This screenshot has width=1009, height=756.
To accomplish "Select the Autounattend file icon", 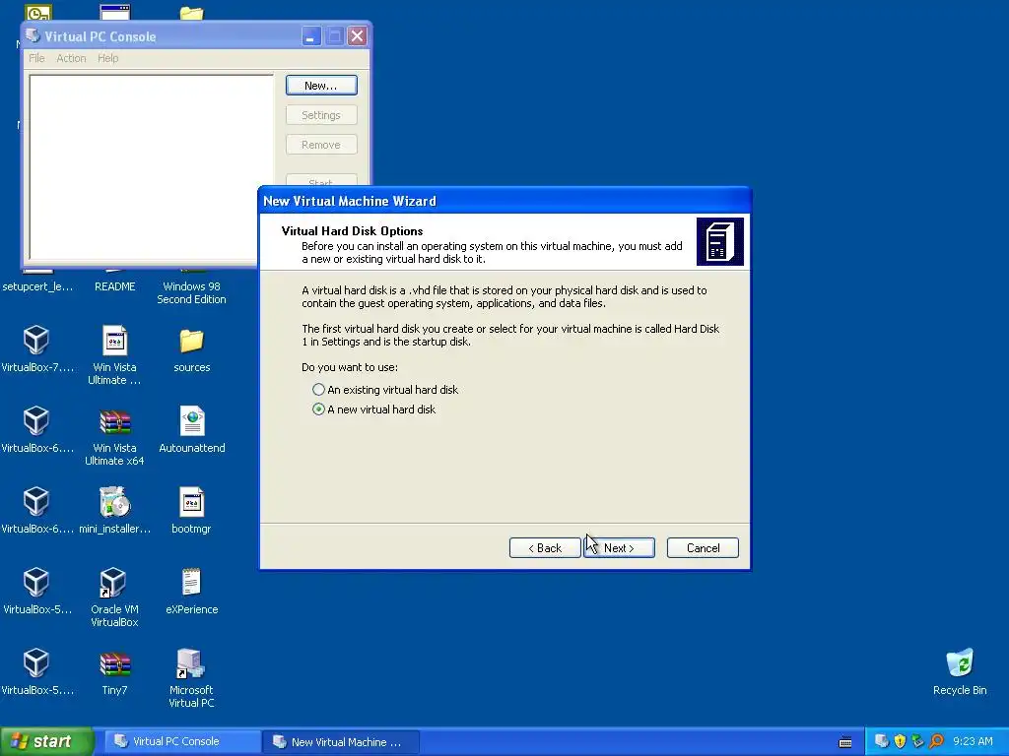I will click(192, 430).
